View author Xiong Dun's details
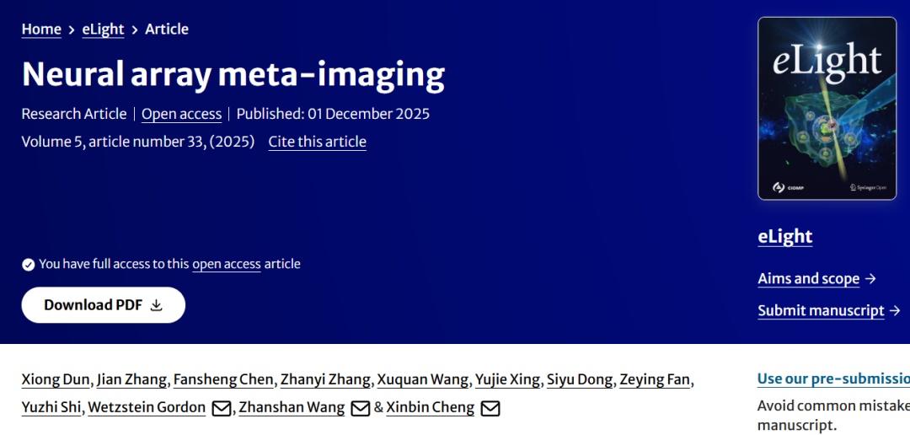910x435 pixels. 55,379
